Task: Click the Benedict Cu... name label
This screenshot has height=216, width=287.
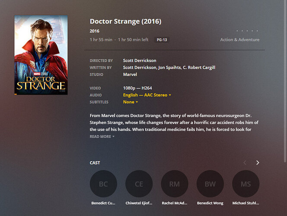Action: click(103, 203)
